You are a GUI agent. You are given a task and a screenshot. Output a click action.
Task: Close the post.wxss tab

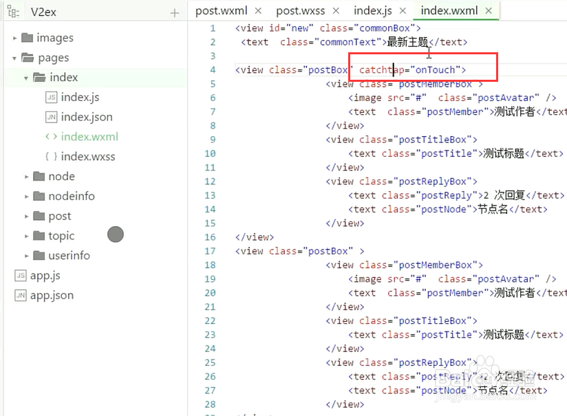click(336, 11)
